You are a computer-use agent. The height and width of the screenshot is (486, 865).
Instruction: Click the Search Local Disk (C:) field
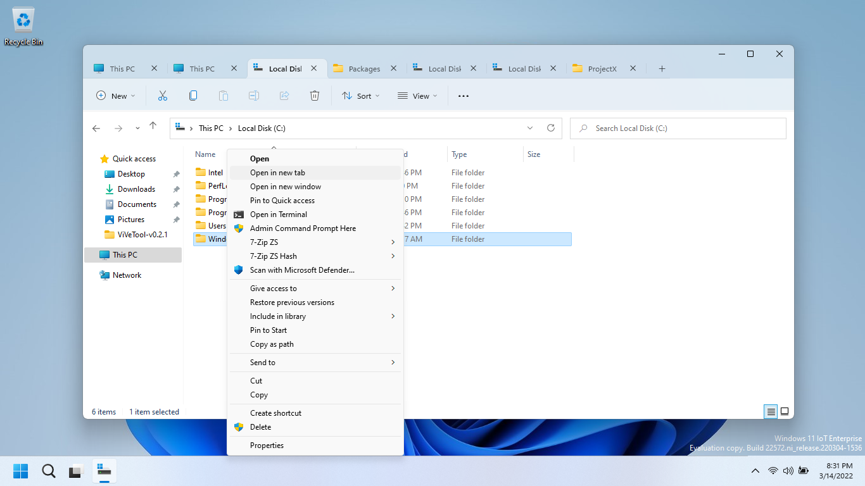tap(678, 128)
